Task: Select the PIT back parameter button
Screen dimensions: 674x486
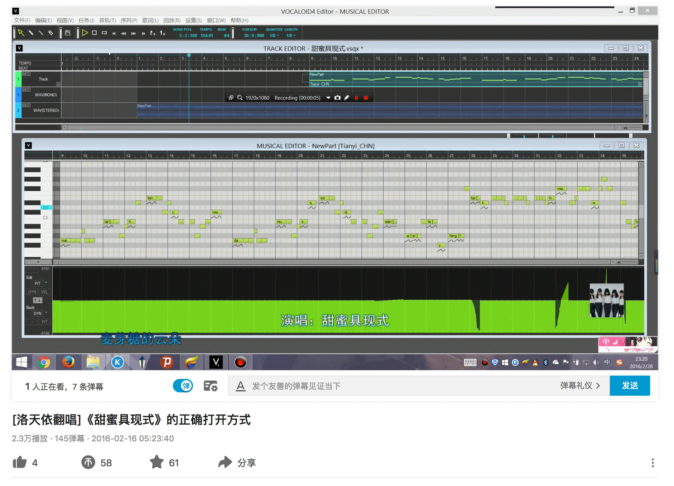Action: point(44,322)
